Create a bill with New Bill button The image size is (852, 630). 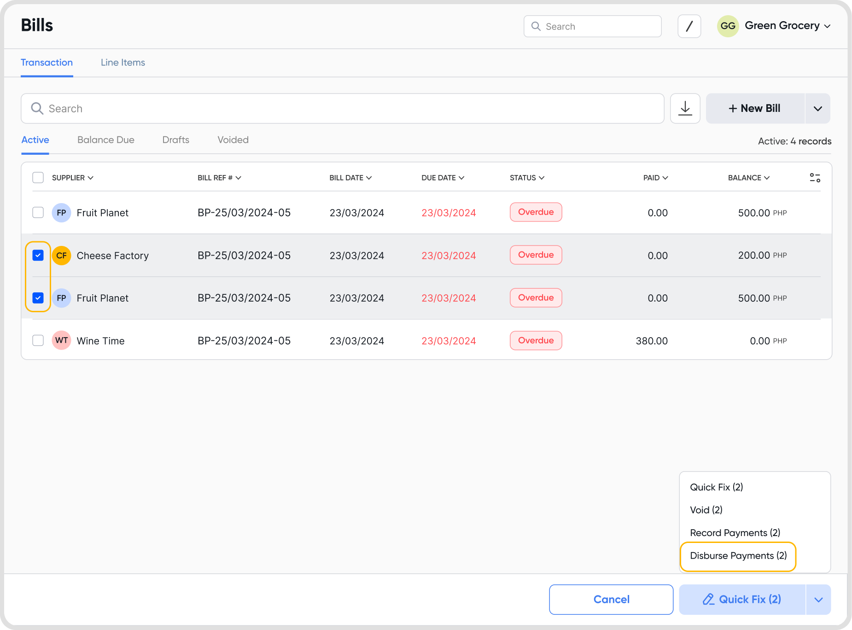pyautogui.click(x=755, y=108)
